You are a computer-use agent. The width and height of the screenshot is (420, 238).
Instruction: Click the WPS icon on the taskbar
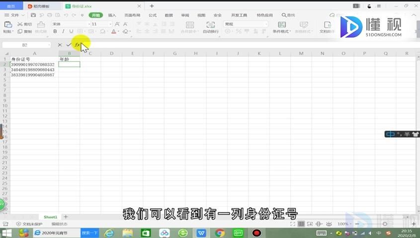(x=201, y=233)
